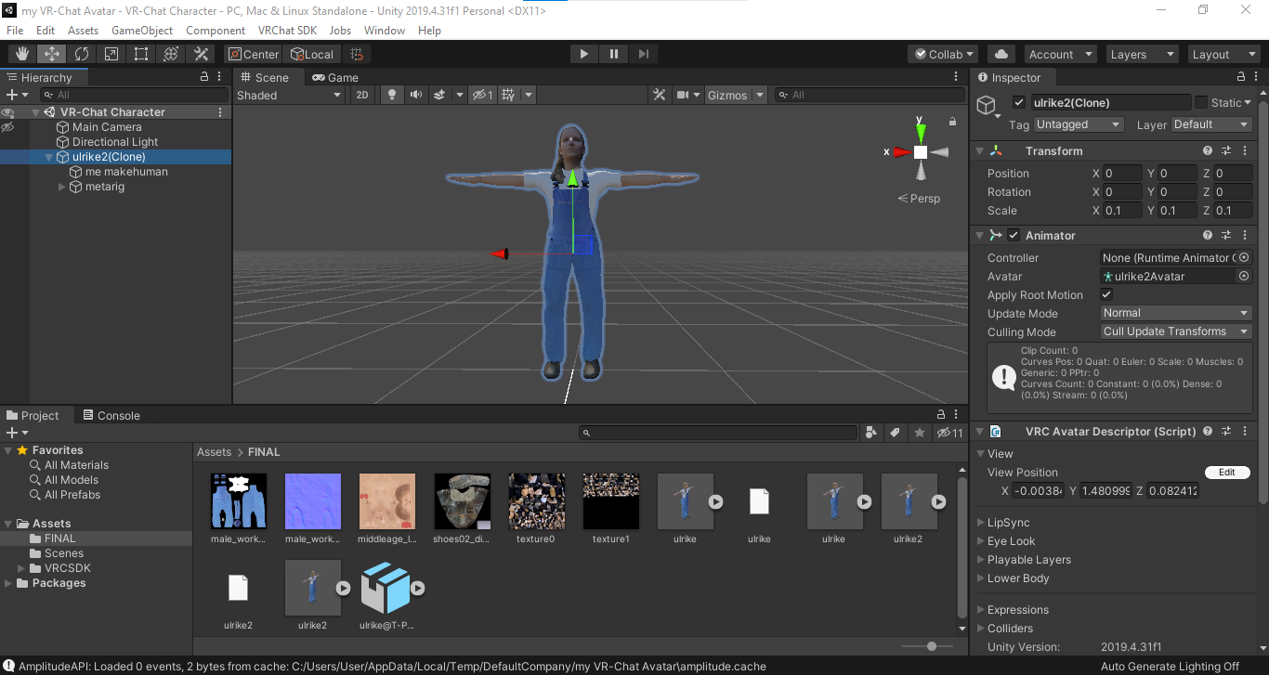Open Update Mode dropdown
This screenshot has height=675, width=1269.
(1176, 313)
